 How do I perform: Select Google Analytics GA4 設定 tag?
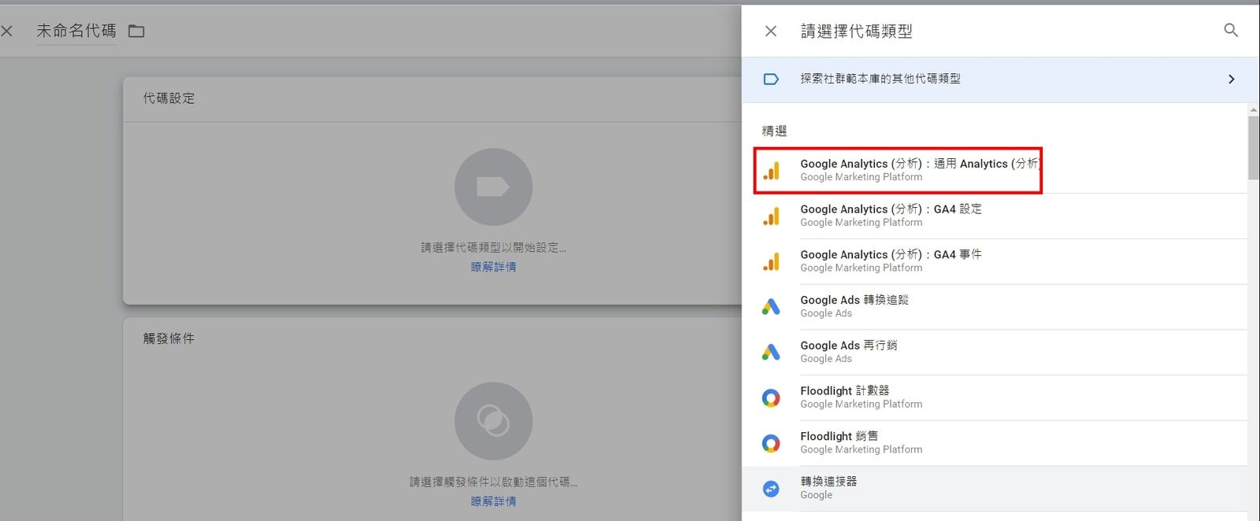tap(995, 216)
